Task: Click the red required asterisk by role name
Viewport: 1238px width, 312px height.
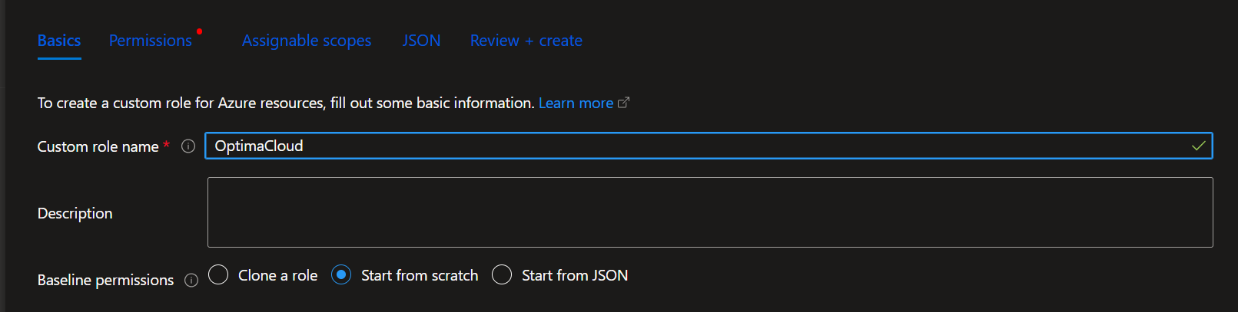Action: pos(166,145)
